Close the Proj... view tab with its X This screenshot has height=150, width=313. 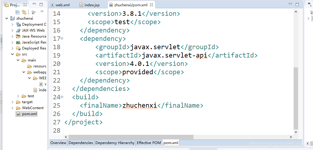25,5
